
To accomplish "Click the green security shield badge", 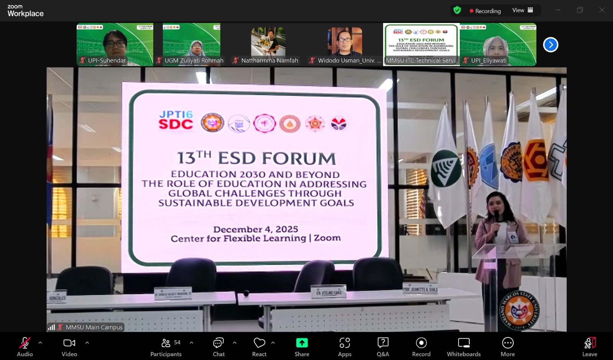I will 457,10.
